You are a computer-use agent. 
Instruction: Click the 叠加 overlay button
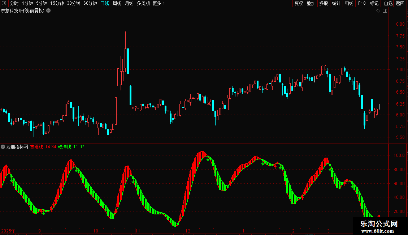pos(311,3)
